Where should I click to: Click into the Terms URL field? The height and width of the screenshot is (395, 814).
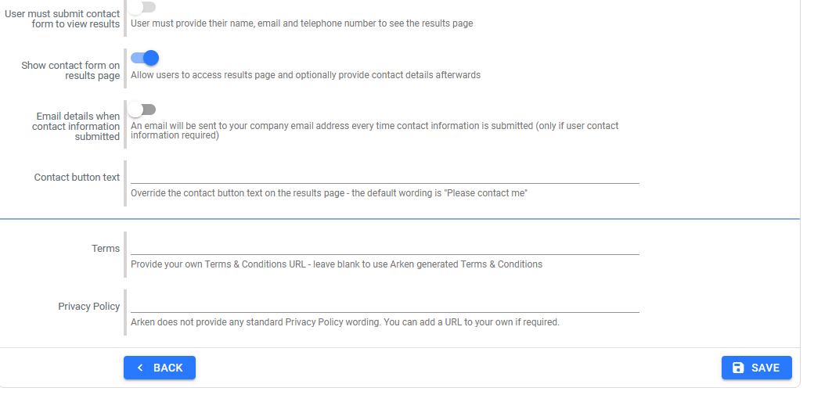pos(384,246)
